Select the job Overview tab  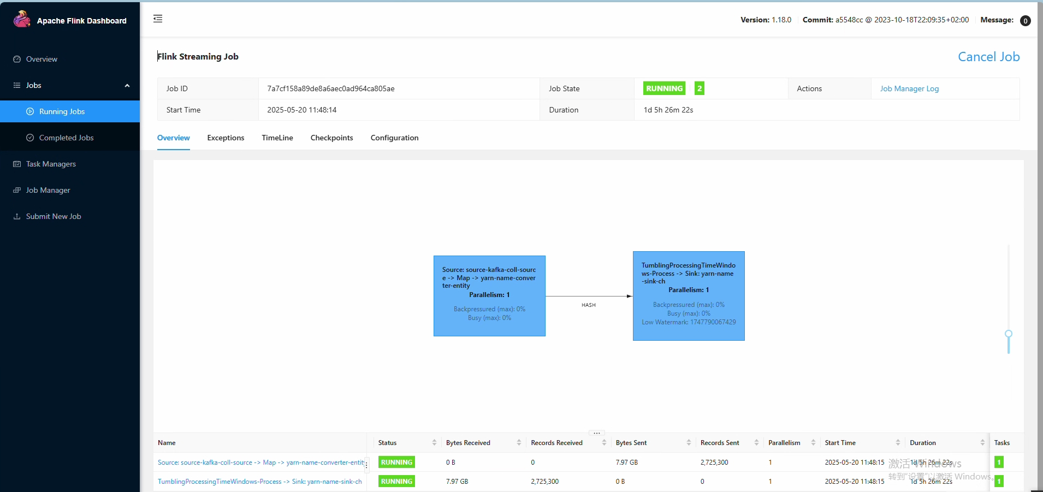click(174, 138)
